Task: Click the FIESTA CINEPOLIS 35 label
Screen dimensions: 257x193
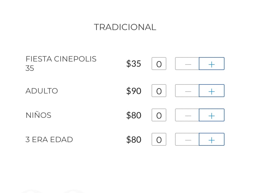Action: (61, 63)
